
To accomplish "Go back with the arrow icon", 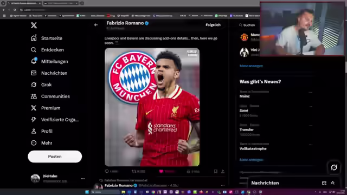I will point(96,25).
